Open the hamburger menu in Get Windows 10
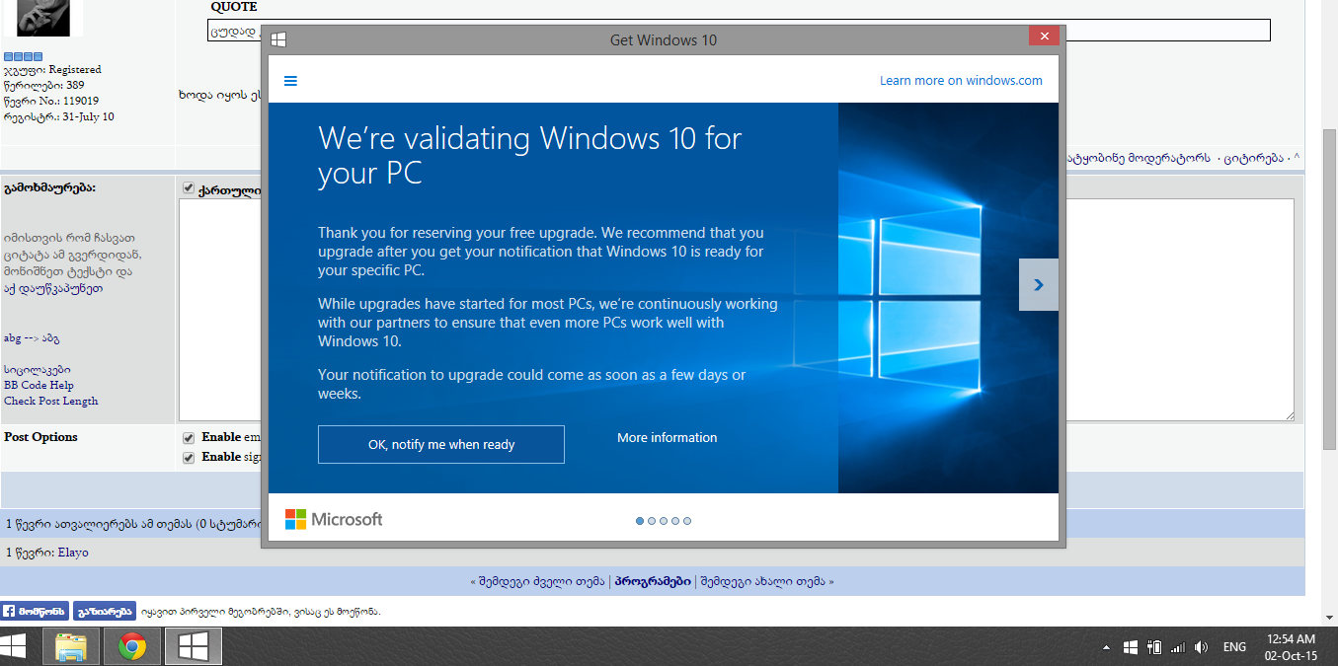1338x666 pixels. point(290,81)
